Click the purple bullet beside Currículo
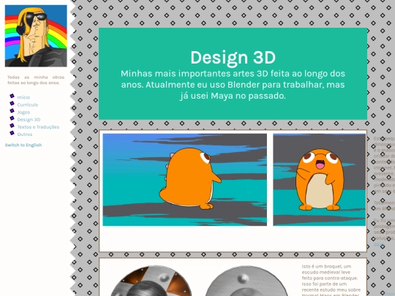395x296 pixels. (12, 103)
